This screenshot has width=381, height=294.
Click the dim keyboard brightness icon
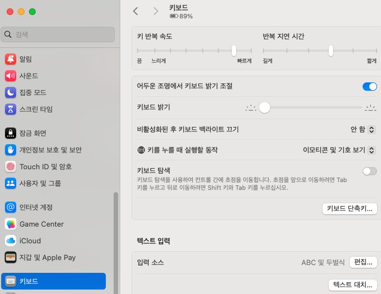point(251,107)
